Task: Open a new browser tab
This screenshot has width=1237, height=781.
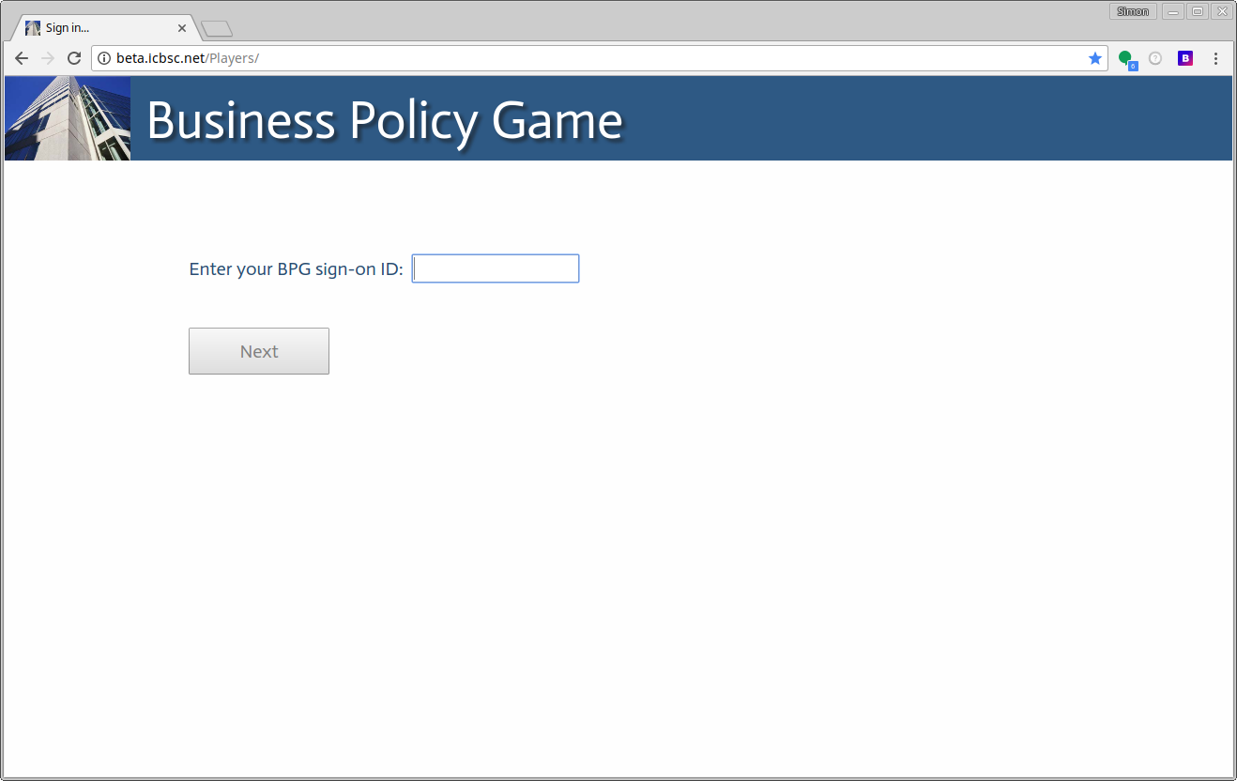Action: [217, 29]
